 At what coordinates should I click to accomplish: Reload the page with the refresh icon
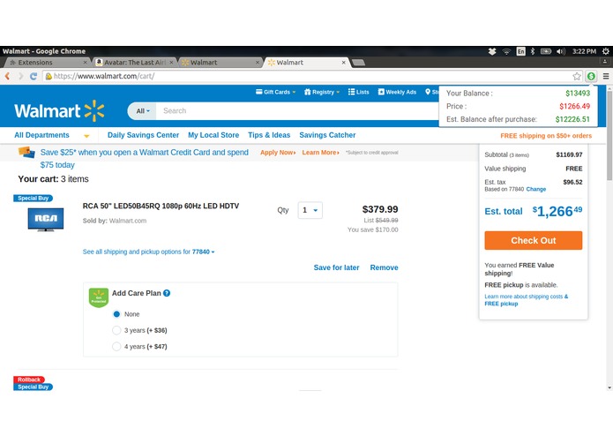coord(34,76)
